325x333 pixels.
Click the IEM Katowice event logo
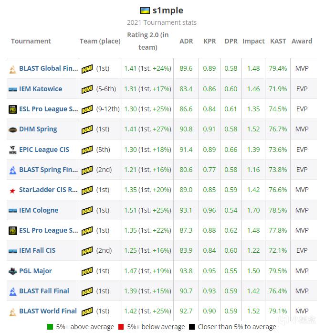tap(13, 89)
